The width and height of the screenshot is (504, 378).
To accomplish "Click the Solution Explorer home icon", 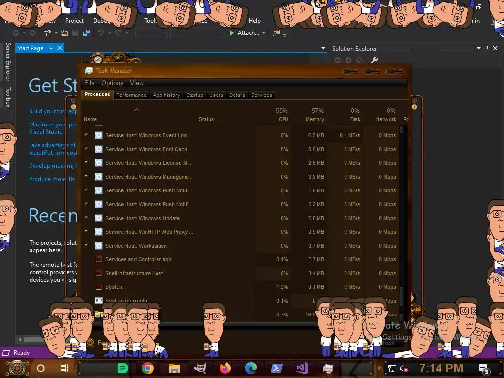I will pyautogui.click(x=359, y=60).
